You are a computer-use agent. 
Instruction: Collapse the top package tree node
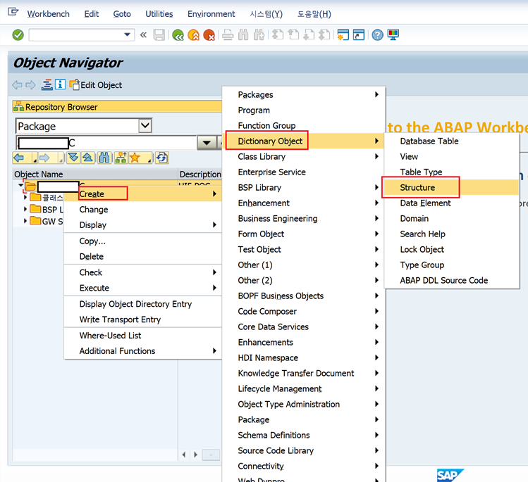pyautogui.click(x=21, y=185)
